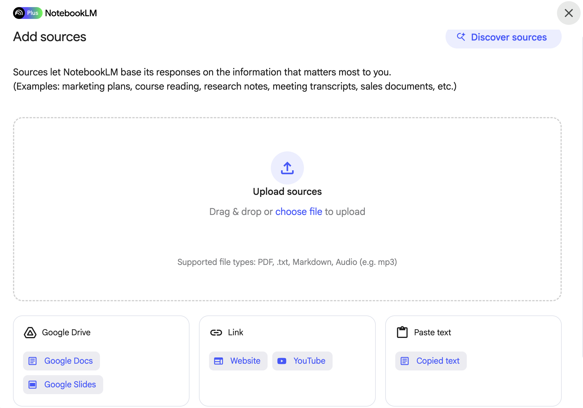Screen dimensions: 583x408
Task: Click the Google Drive triangle icon
Action: point(30,333)
